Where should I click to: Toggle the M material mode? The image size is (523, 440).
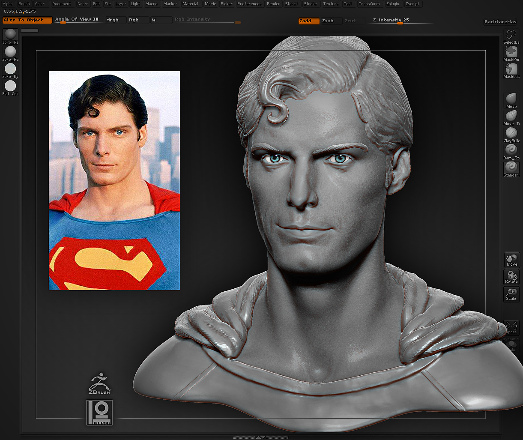pos(161,20)
